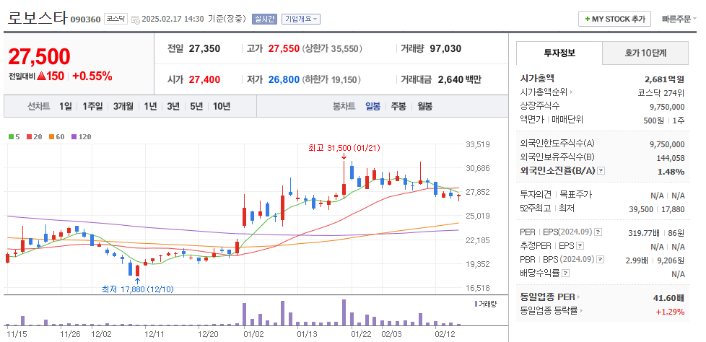
Task: Click the green 5-day moving average legend
Action: tap(14, 137)
